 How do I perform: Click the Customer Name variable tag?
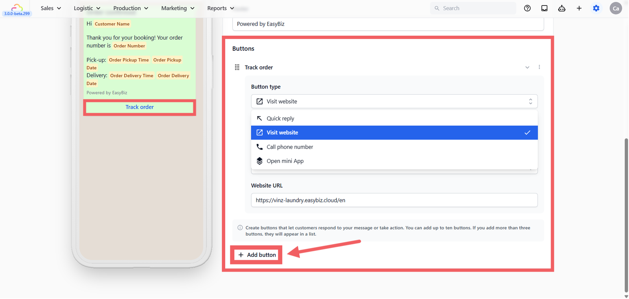tap(112, 24)
